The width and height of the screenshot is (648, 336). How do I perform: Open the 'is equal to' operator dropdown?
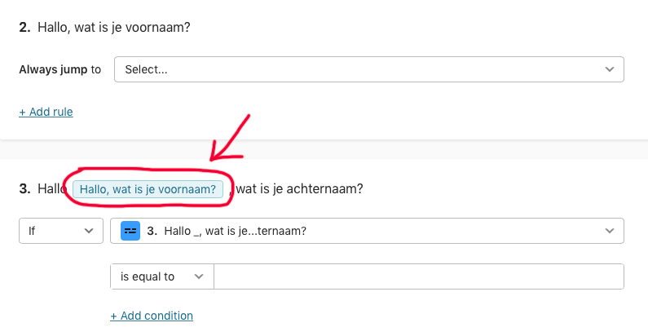pyautogui.click(x=162, y=276)
